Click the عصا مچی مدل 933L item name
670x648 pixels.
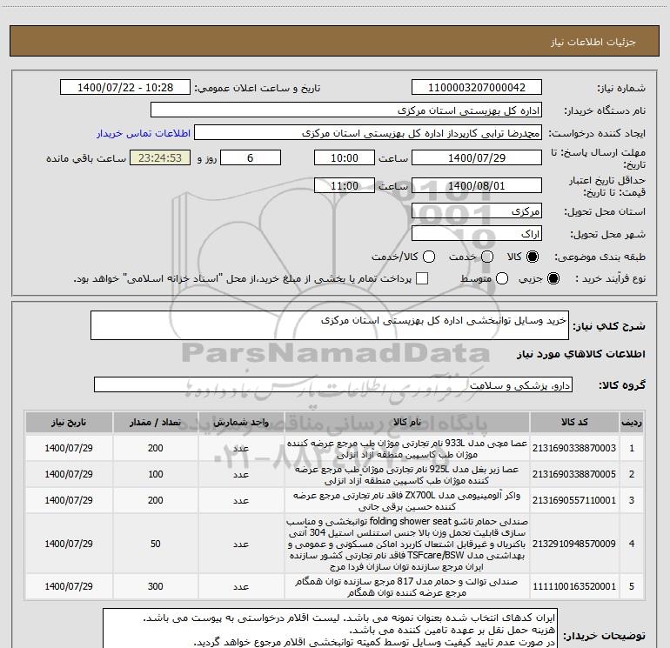point(407,449)
